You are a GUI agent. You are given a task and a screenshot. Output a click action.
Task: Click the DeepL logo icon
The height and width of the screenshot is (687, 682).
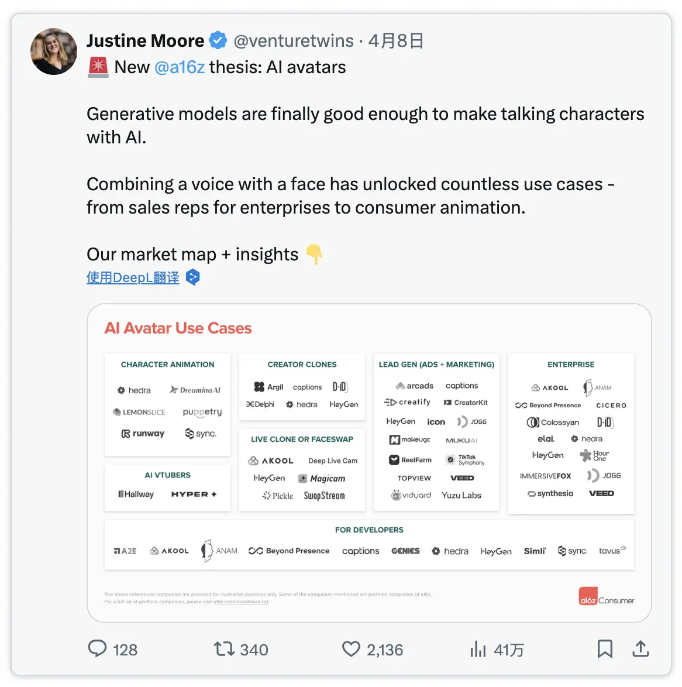192,277
